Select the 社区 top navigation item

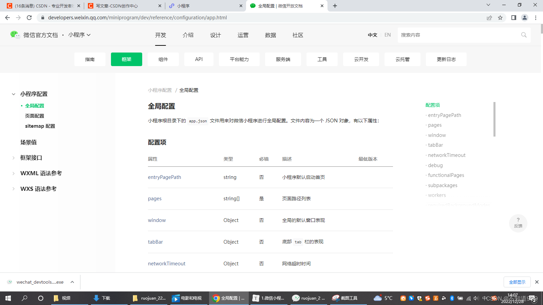[x=298, y=35]
